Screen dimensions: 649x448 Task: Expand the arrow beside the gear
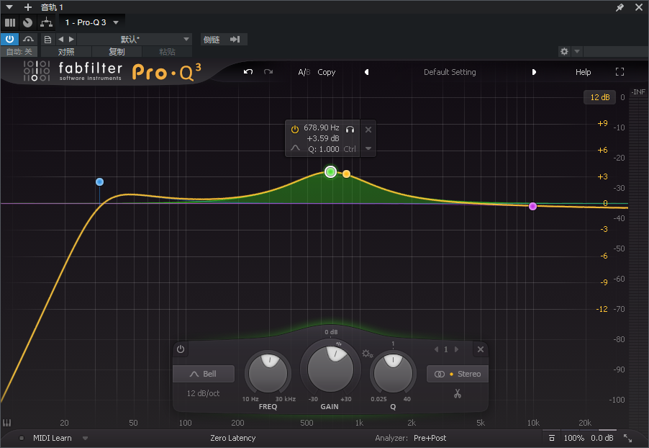click(577, 51)
